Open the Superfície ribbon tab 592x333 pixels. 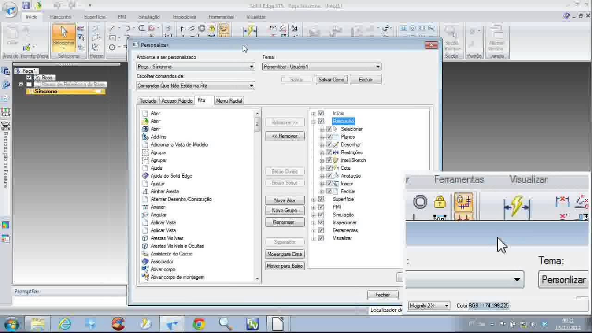[95, 17]
